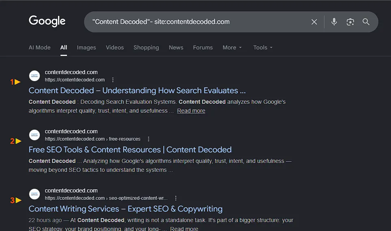Click the "22 hours ago" timestamp text
This screenshot has height=231, width=391.
click(x=45, y=220)
